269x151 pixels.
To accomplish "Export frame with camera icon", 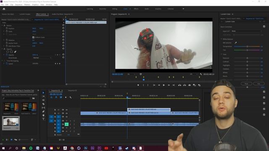I will point(190,85).
